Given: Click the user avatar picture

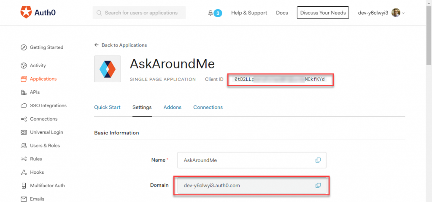Looking at the screenshot, I should point(396,13).
